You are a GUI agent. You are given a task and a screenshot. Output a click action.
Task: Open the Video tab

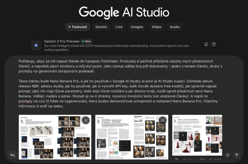[x=157, y=27]
